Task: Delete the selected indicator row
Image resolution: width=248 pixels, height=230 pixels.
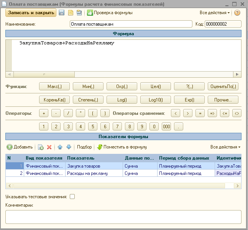Action: coord(49,147)
